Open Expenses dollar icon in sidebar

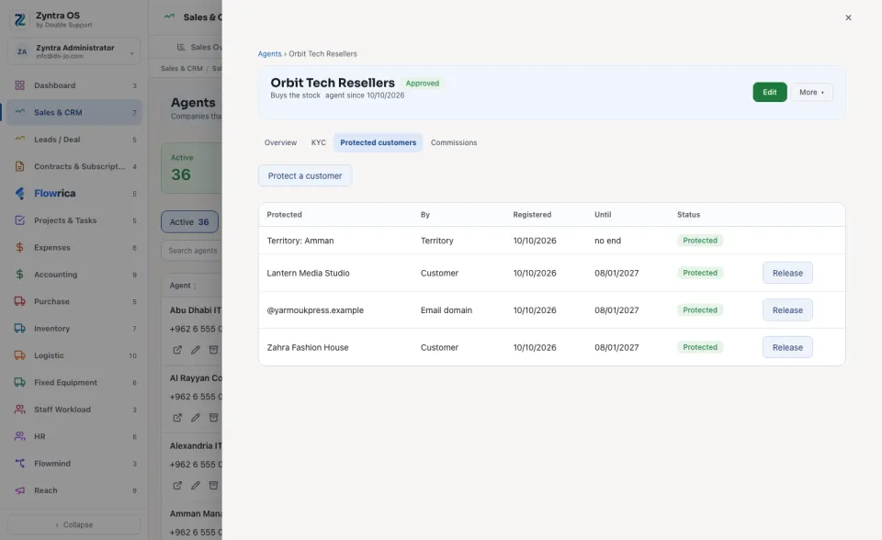click(19, 248)
